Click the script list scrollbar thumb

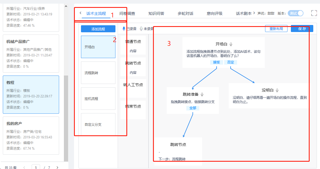[66, 118]
